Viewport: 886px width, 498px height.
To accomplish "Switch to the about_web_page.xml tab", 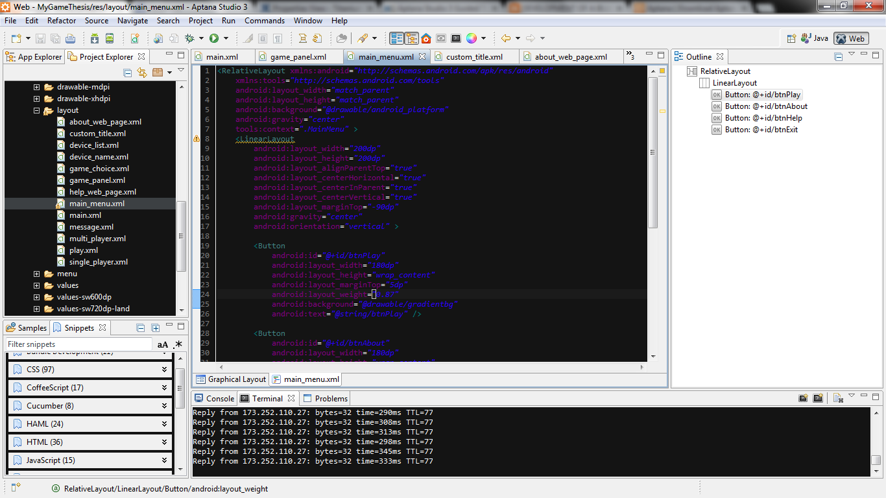I will pos(571,57).
